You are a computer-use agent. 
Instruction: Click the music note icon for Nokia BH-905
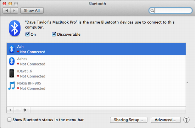coord(11,86)
